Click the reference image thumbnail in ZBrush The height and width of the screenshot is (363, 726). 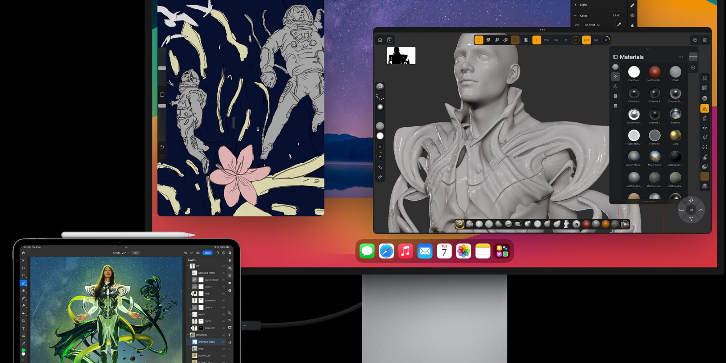point(401,56)
